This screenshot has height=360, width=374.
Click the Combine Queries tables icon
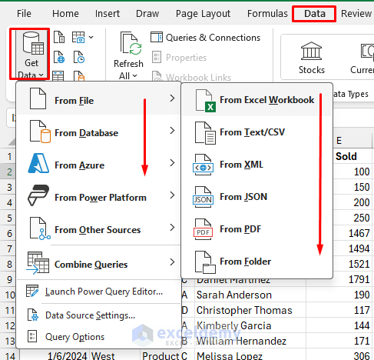coord(38,263)
